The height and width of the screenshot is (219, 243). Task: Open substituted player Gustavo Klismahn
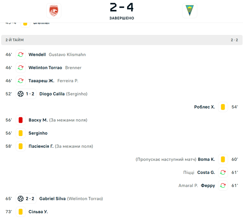coord(67,54)
